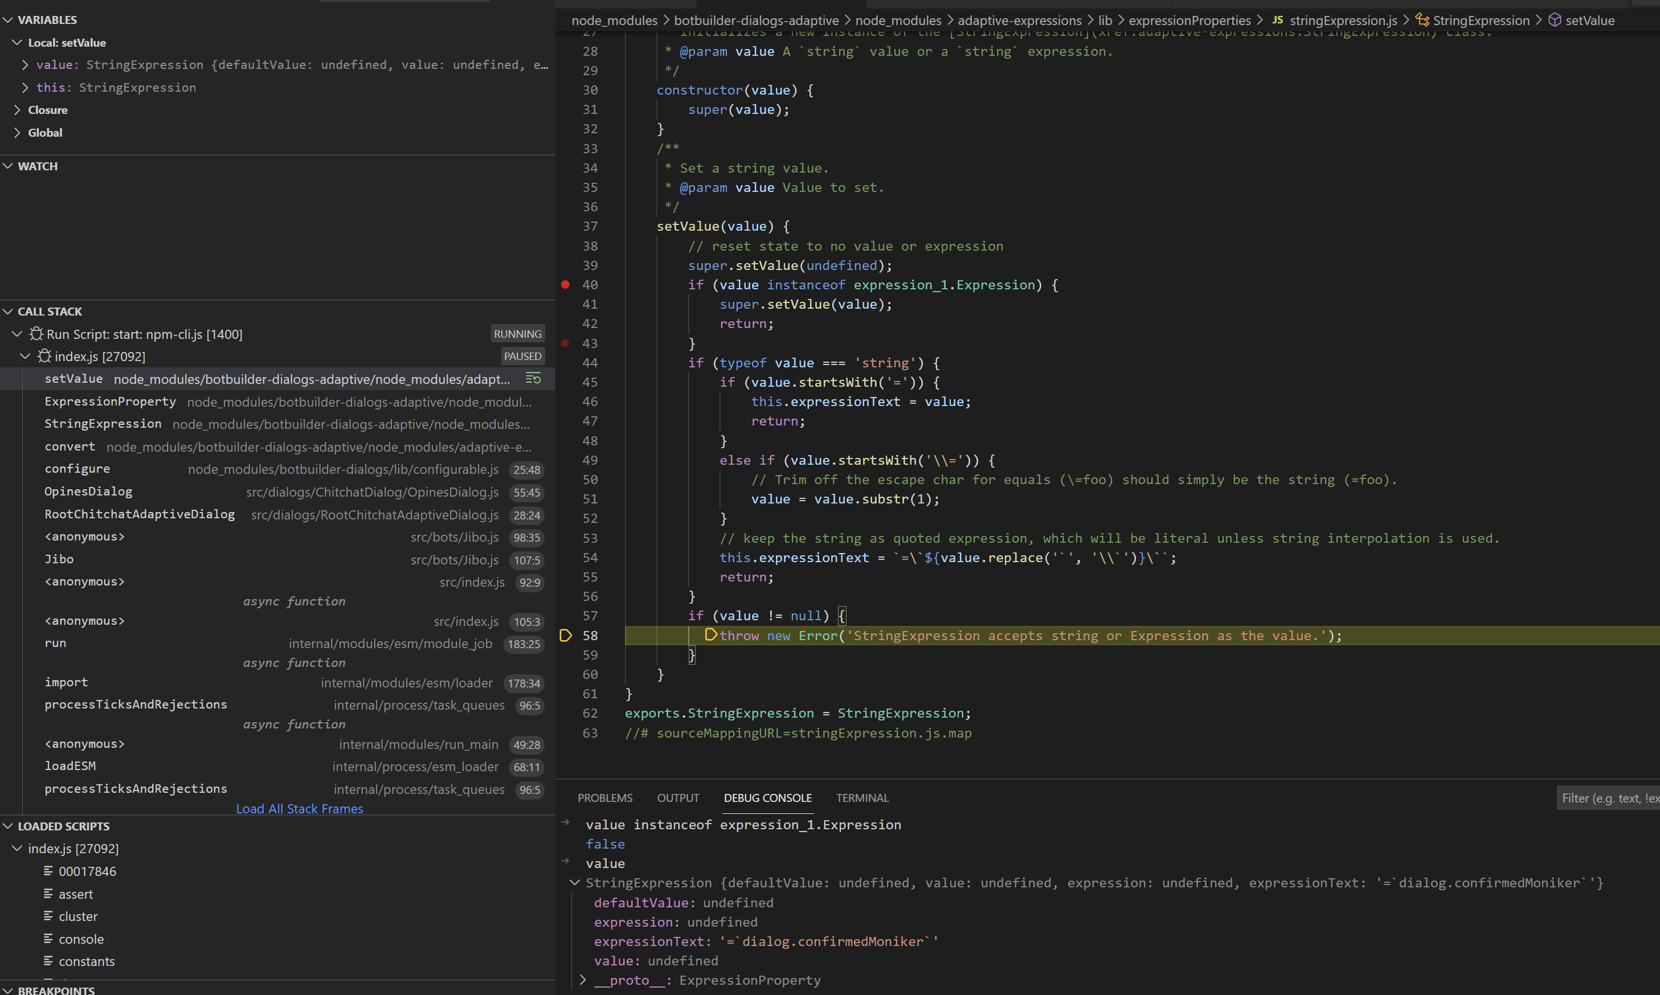Image resolution: width=1660 pixels, height=995 pixels.
Task: Collapse the Local: setValue scope
Action: 18,42
